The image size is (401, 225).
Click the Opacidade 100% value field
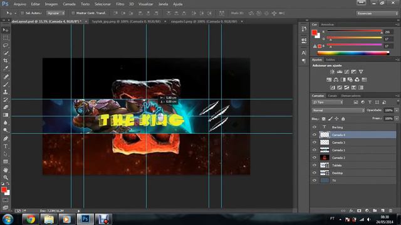point(388,111)
